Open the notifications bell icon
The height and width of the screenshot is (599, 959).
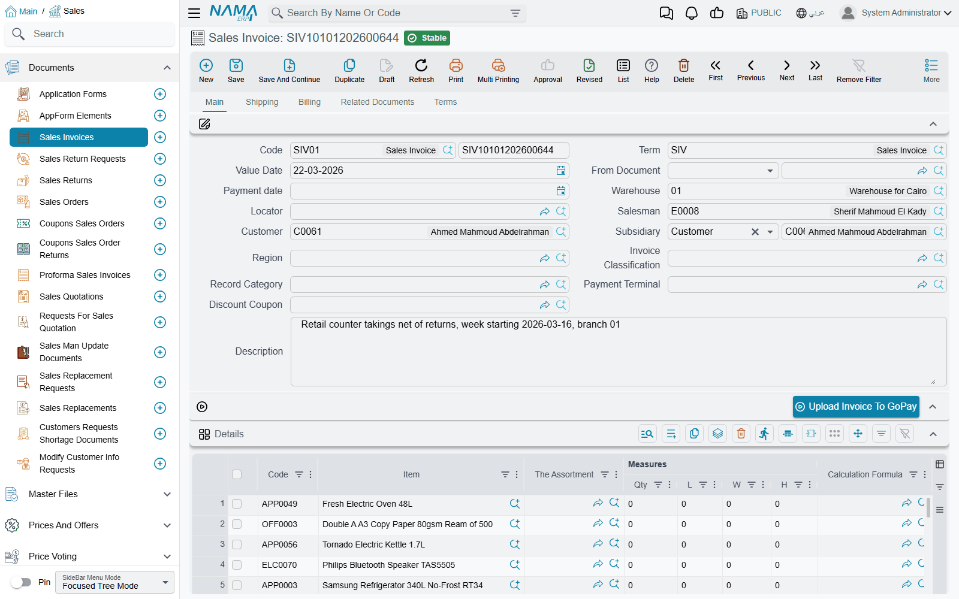(x=692, y=13)
